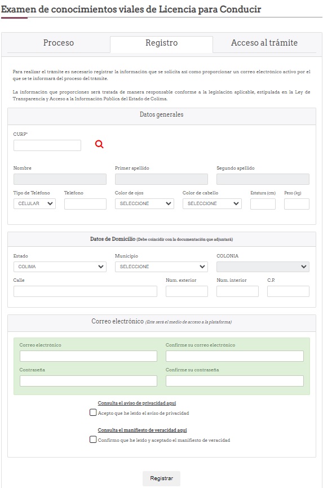
Task: Expand the Municipio dropdown
Action: point(161,267)
